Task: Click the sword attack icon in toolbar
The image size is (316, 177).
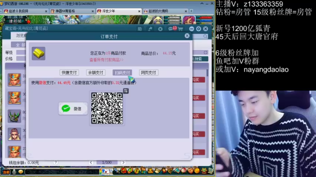Action: click(117, 171)
